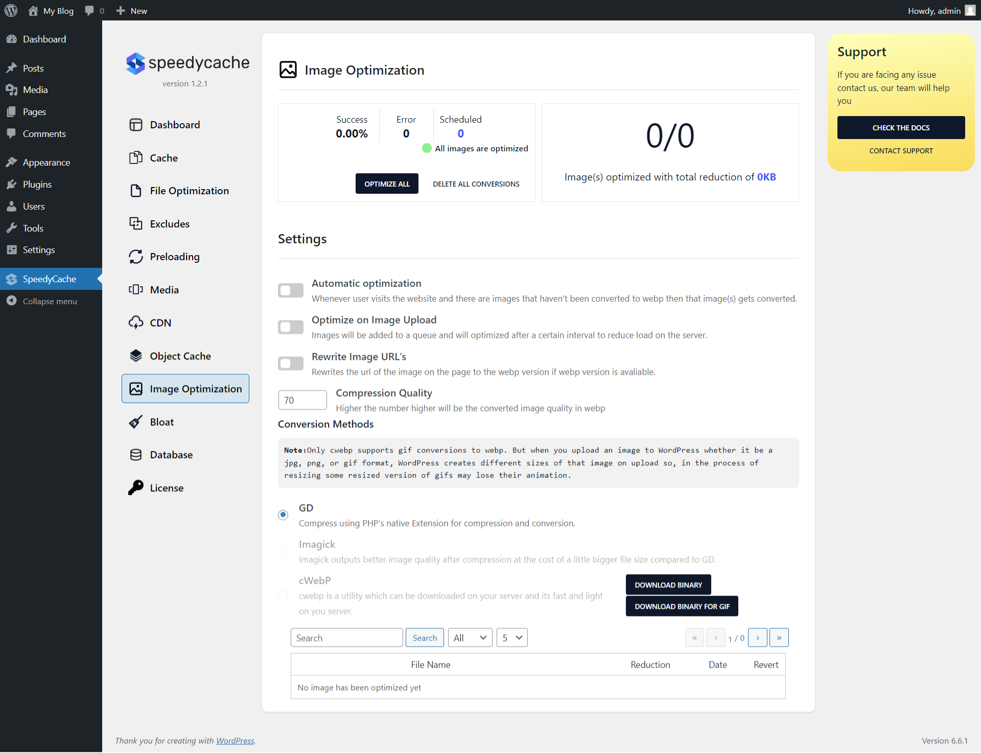This screenshot has height=753, width=981.
Task: Select the Imagick radio button
Action: pos(283,551)
